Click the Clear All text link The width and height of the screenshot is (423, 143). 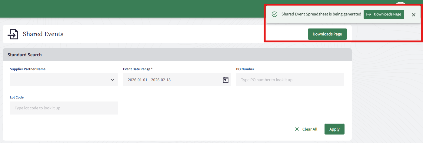pos(310,129)
